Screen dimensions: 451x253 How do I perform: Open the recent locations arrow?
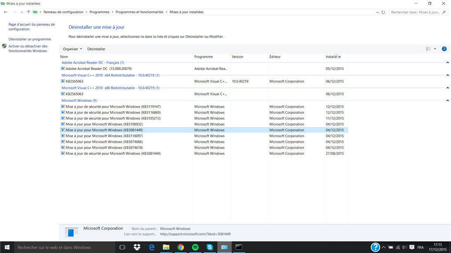pyautogui.click(x=22, y=12)
